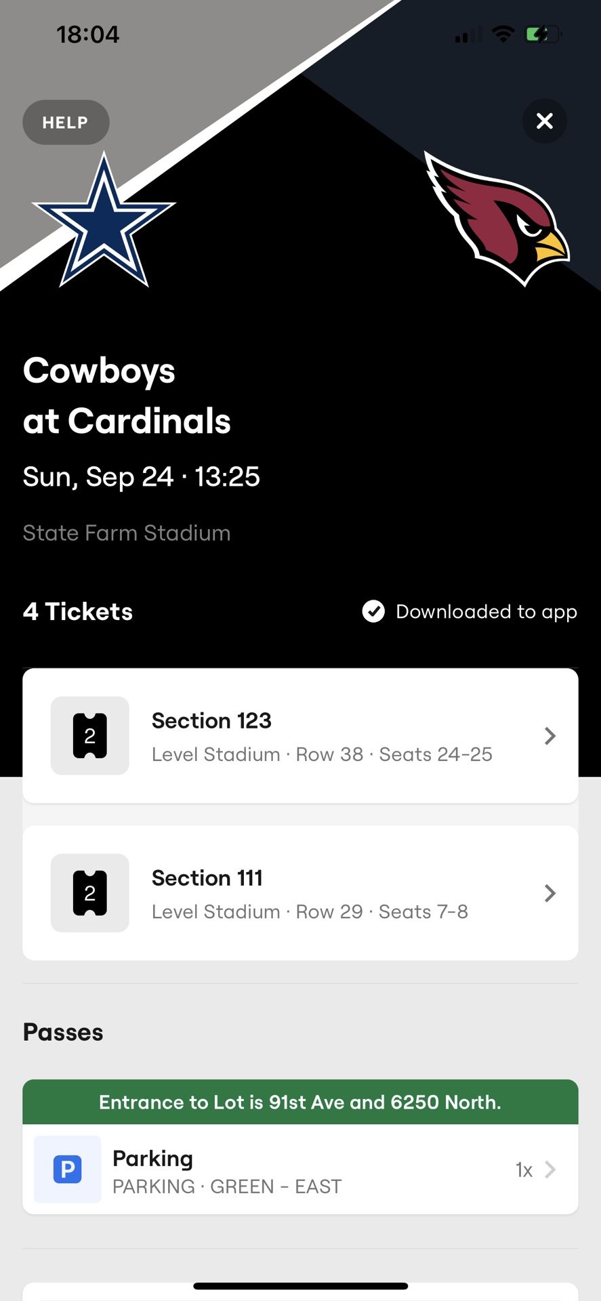Tap the home indicator bar
This screenshot has width=601, height=1301.
[x=300, y=1286]
